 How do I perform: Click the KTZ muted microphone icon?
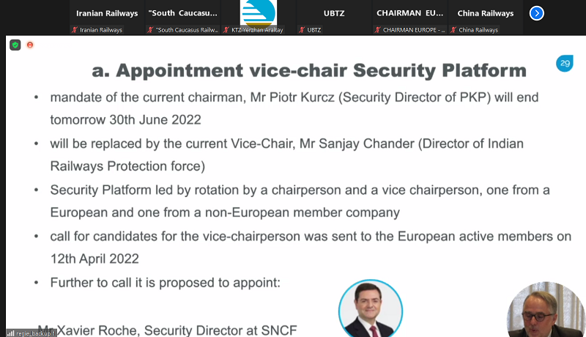point(226,30)
